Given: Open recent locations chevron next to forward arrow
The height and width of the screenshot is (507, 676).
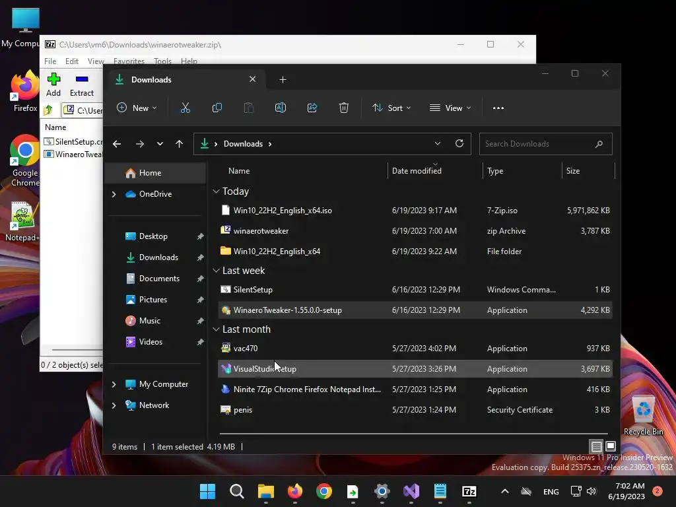Looking at the screenshot, I should coord(160,144).
